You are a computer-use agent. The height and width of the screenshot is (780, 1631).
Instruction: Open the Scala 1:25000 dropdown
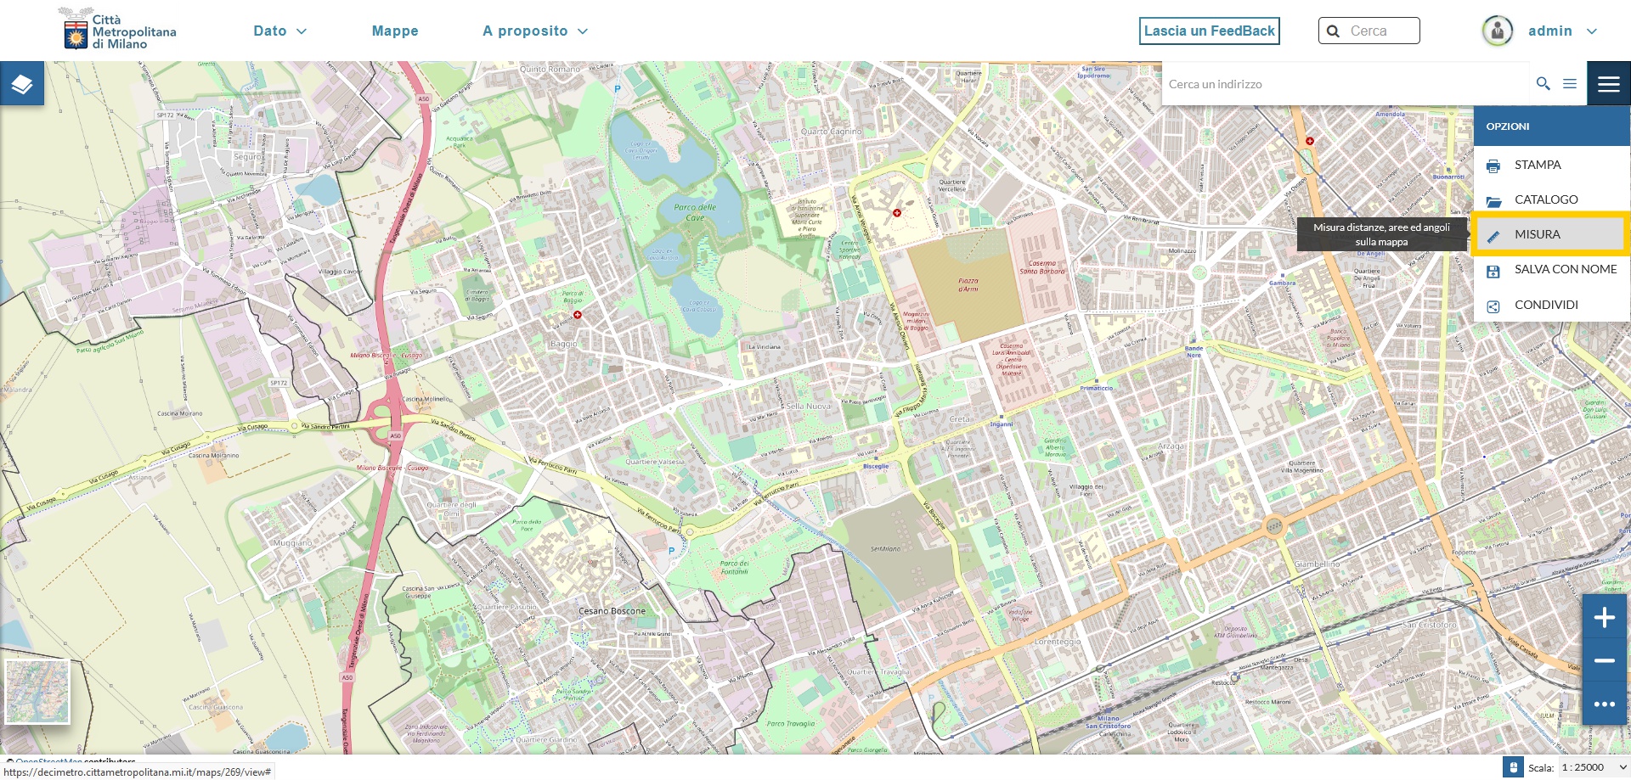tap(1593, 767)
